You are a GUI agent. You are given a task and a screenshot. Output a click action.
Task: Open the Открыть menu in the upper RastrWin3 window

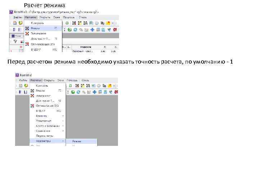coord(45,17)
